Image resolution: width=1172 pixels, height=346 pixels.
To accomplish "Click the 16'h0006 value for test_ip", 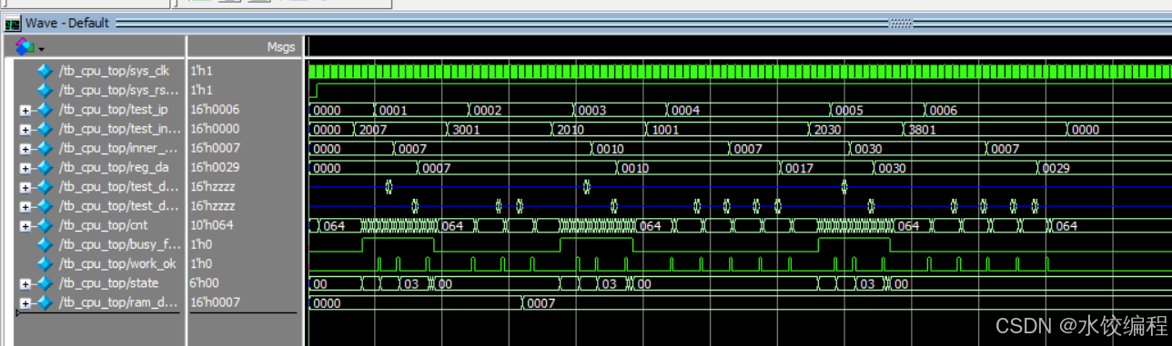I will pos(215,110).
